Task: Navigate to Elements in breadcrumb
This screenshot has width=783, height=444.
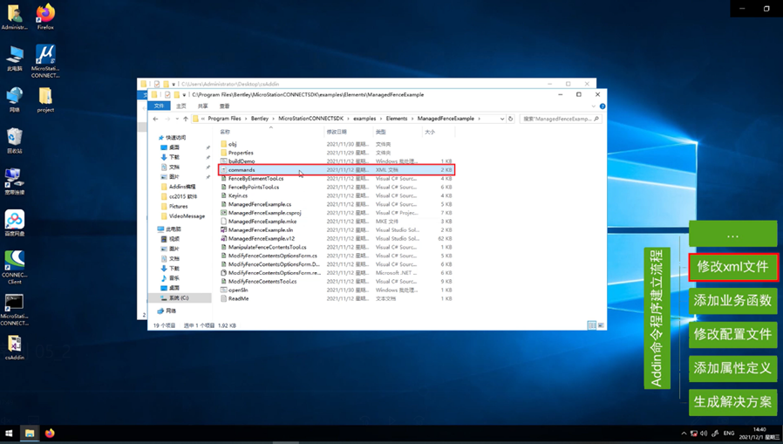Action: point(397,119)
